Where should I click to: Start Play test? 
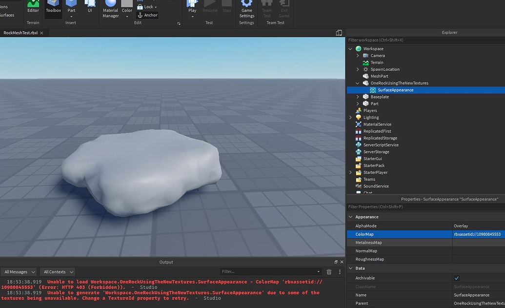pyautogui.click(x=192, y=6)
